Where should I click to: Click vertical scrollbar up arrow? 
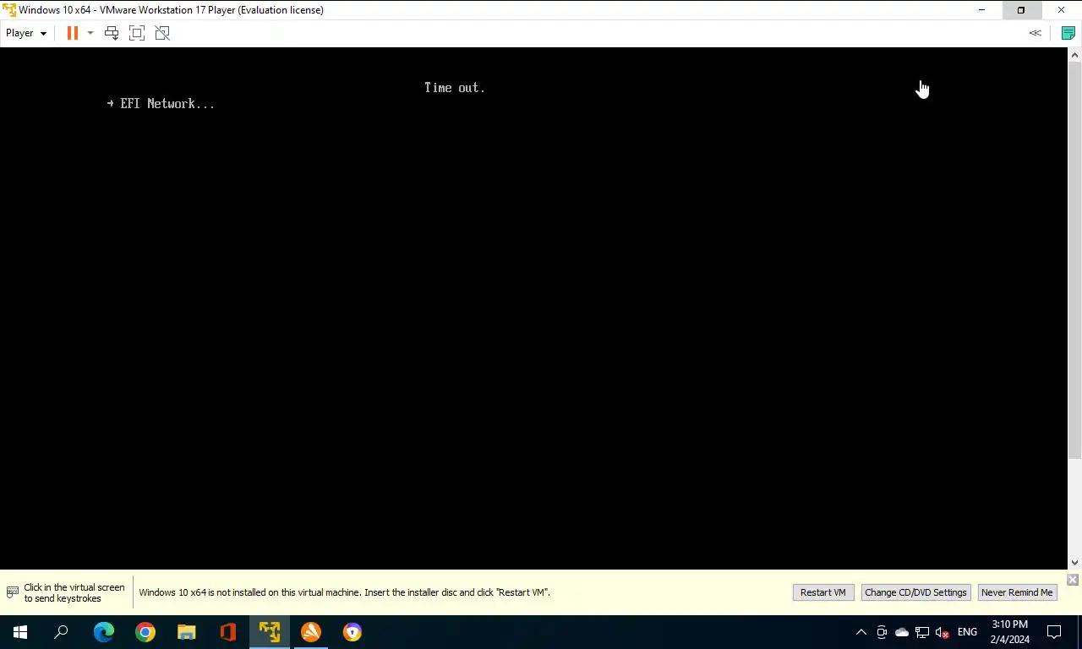tap(1074, 55)
